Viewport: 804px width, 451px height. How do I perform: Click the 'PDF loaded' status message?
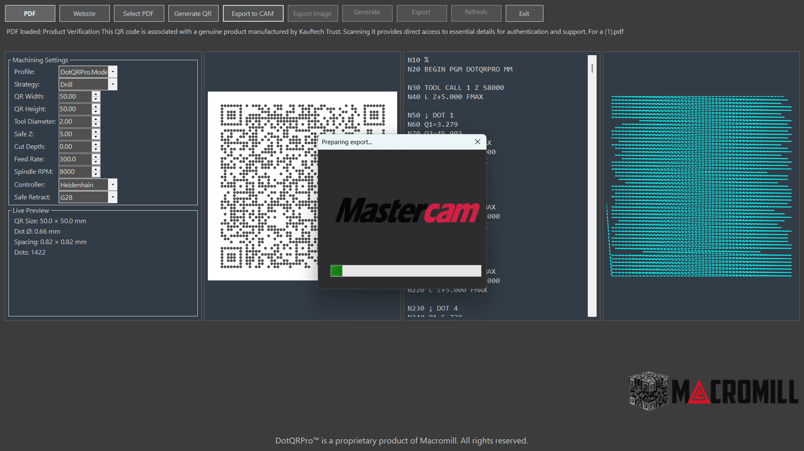315,32
